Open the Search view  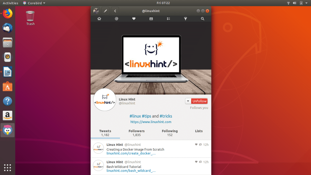202,19
